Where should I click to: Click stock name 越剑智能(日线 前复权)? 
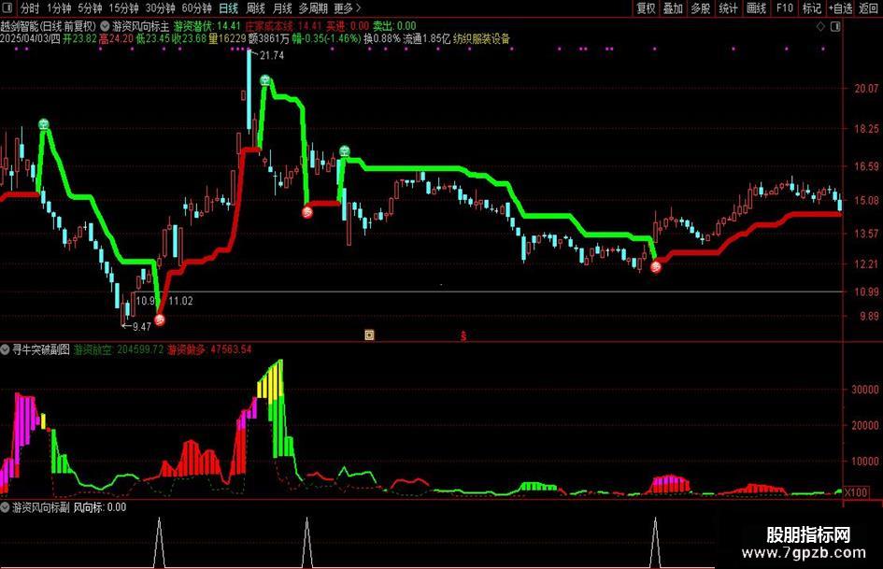tap(49, 26)
